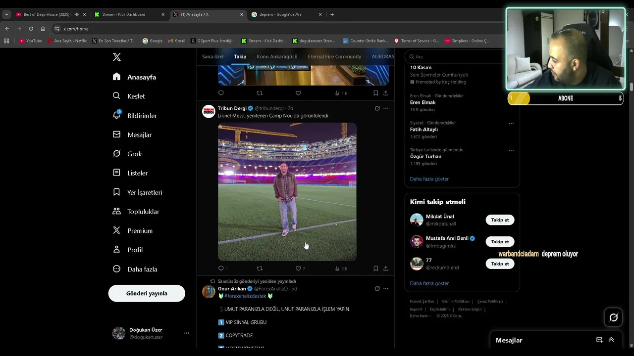Like the post above Tribun Dergi
This screenshot has height=356, width=634.
click(298, 93)
